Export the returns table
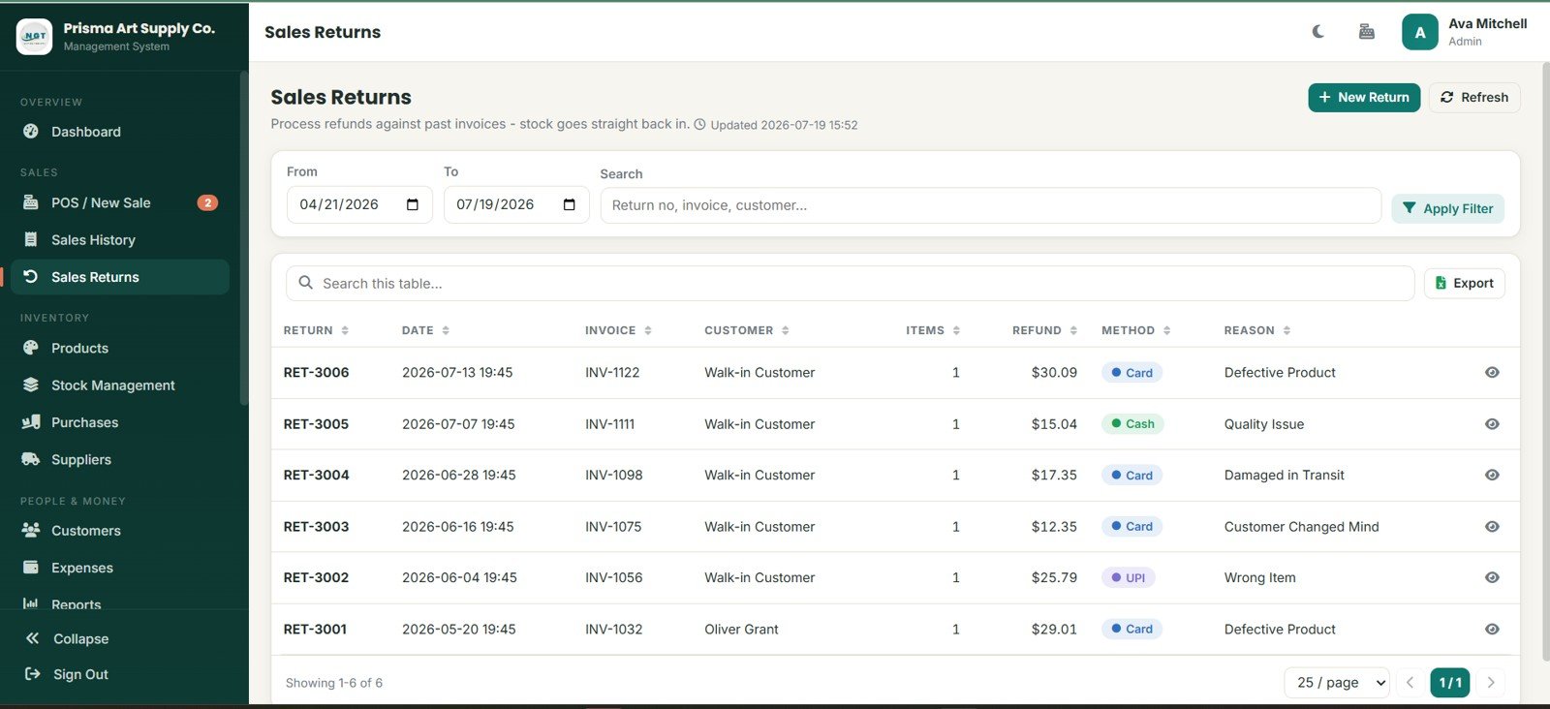This screenshot has width=1550, height=709. pos(1465,283)
